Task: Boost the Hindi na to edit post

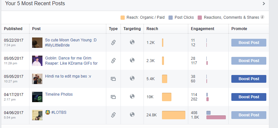Action: coord(249,79)
